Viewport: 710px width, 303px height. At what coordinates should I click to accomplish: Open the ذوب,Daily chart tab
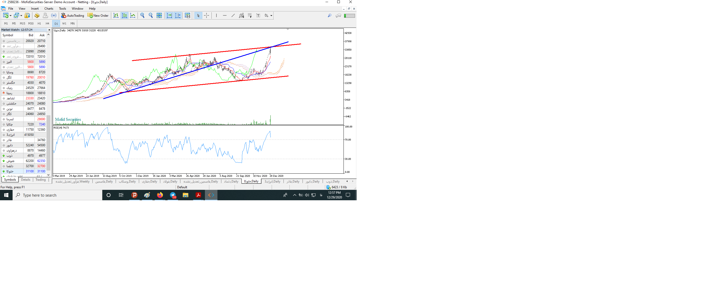click(333, 181)
